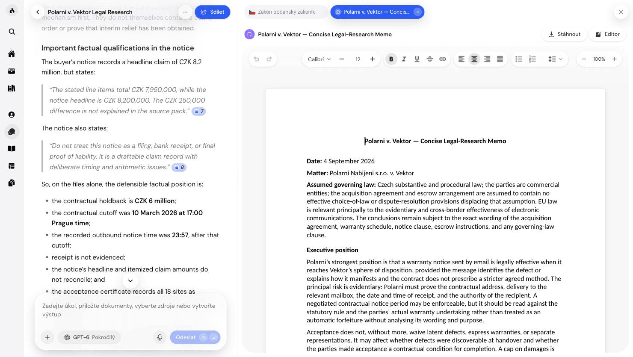Align text to the right
This screenshot has height=357, width=633.
tap(487, 59)
